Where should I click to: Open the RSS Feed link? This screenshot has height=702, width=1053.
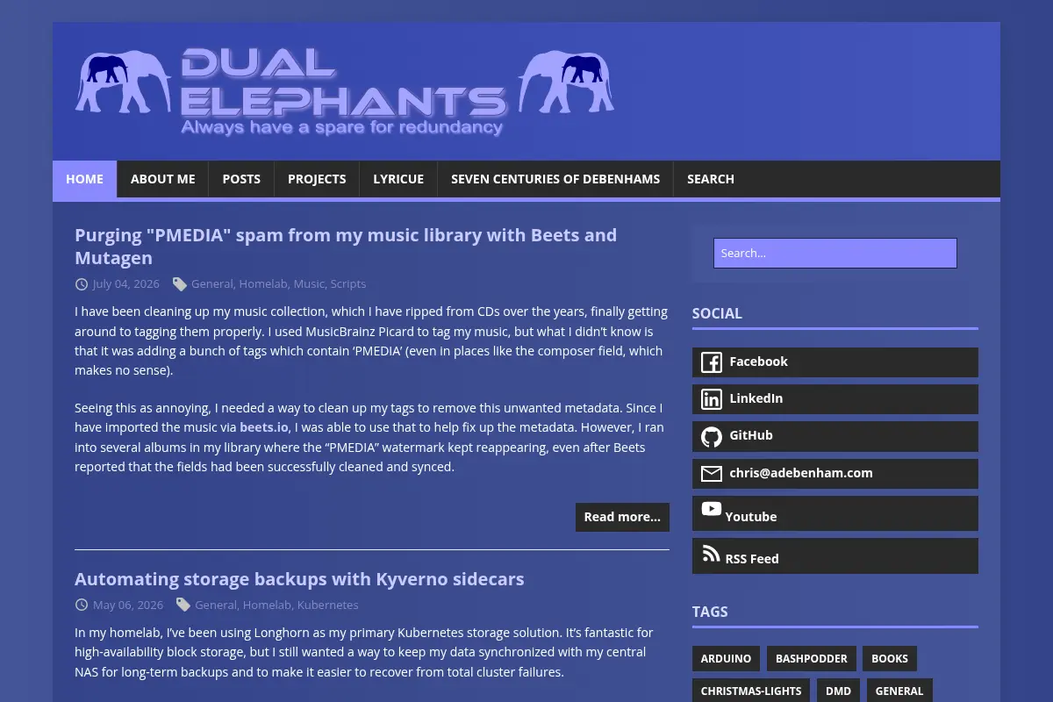pyautogui.click(x=835, y=556)
